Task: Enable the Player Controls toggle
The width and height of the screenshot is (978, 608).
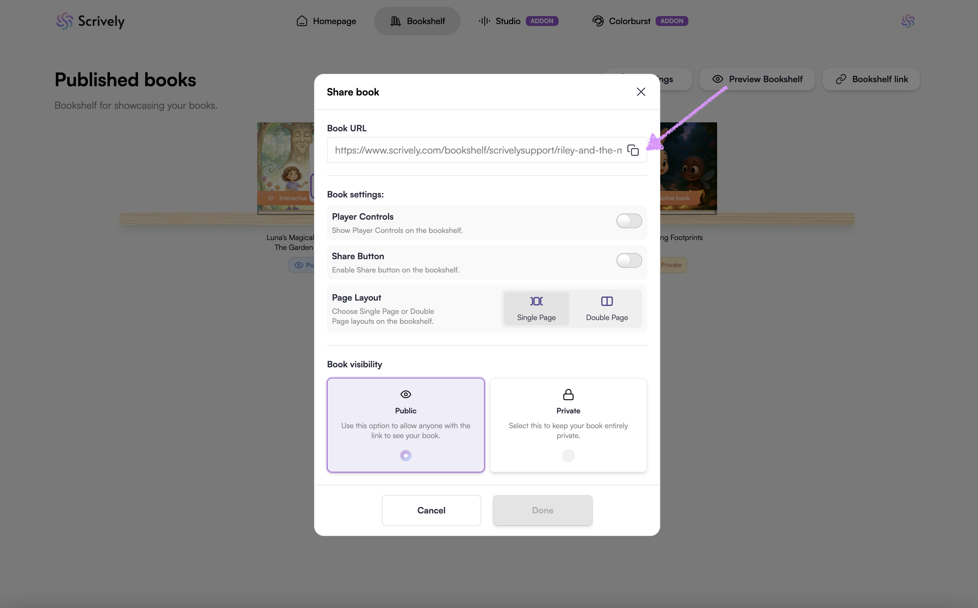Action: [629, 221]
